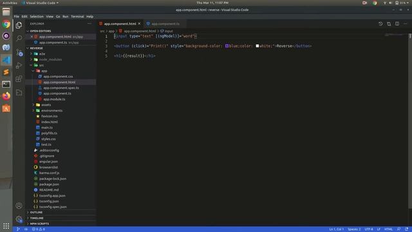
Task: Open angular.json in file tree
Action: (x=49, y=162)
